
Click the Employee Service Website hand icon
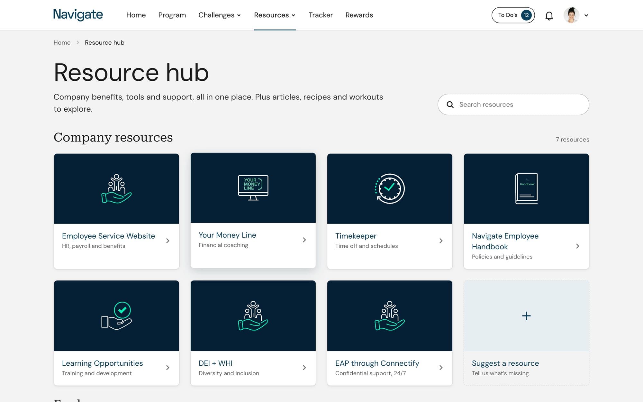(116, 189)
